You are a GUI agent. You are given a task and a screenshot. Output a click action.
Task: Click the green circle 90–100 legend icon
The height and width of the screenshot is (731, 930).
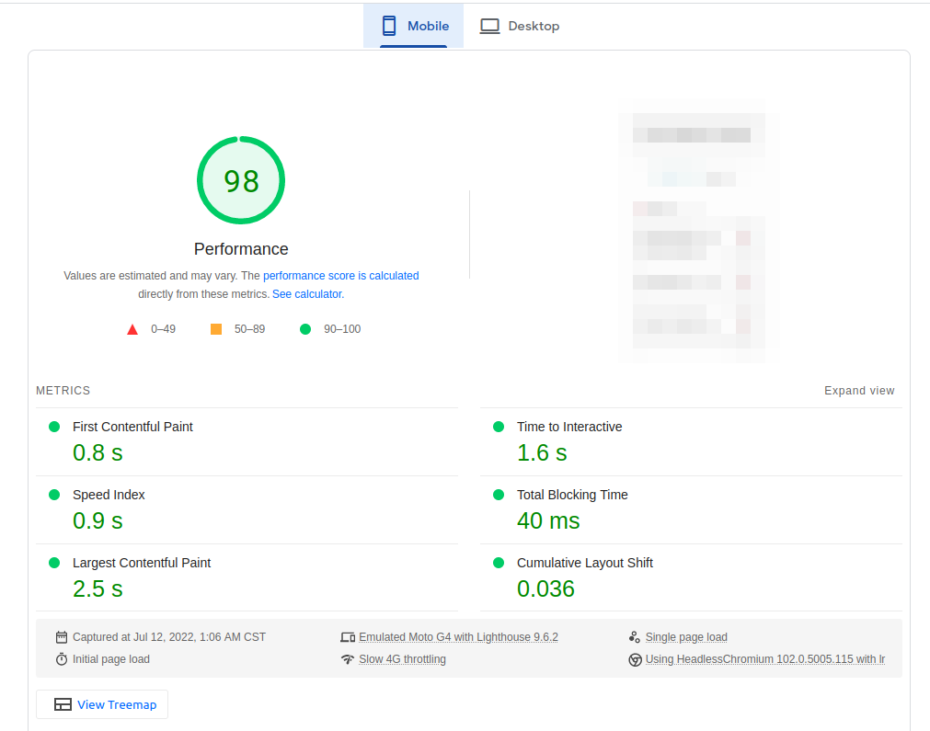[x=305, y=329]
